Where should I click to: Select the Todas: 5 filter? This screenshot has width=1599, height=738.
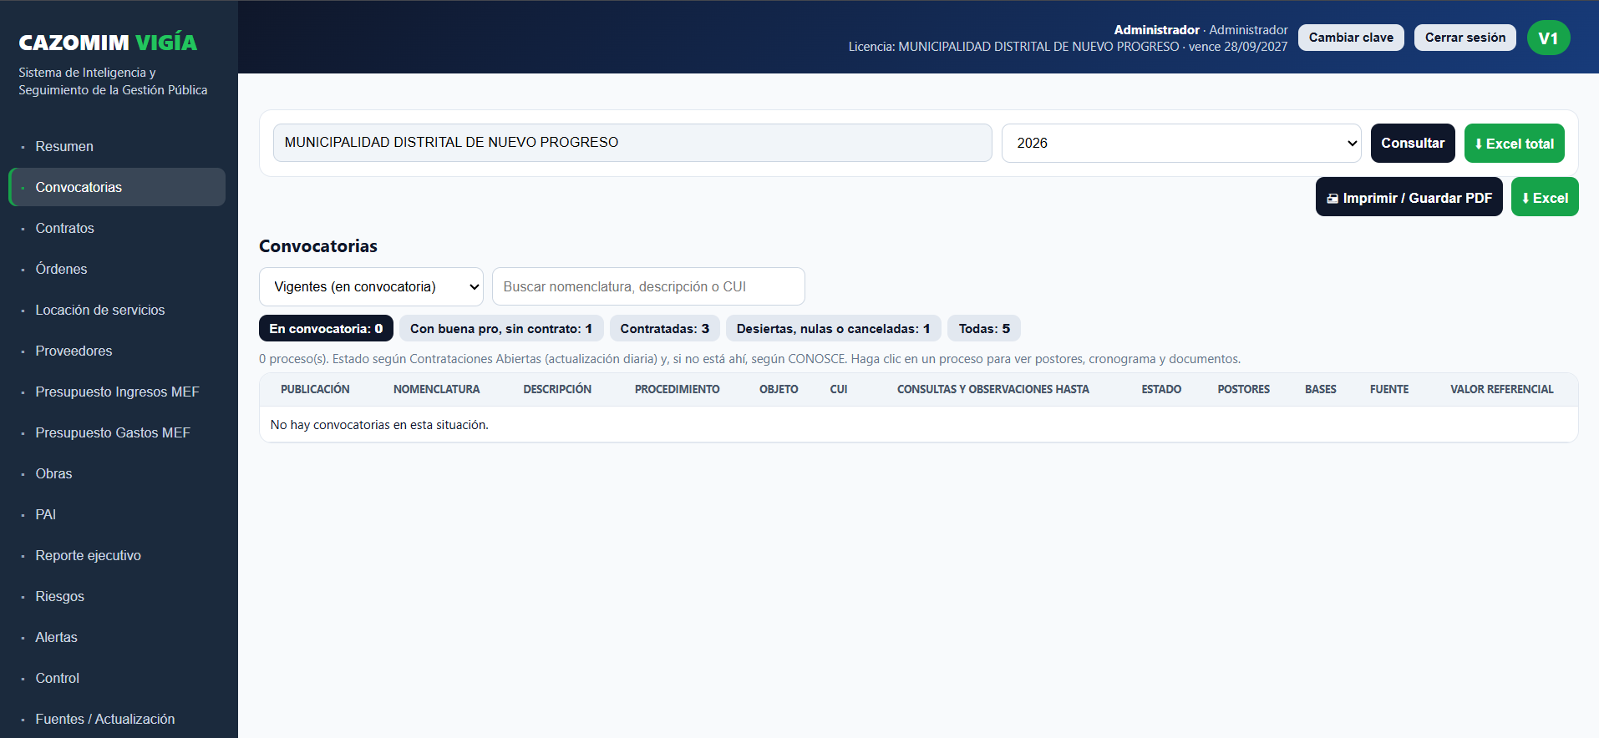click(x=984, y=328)
